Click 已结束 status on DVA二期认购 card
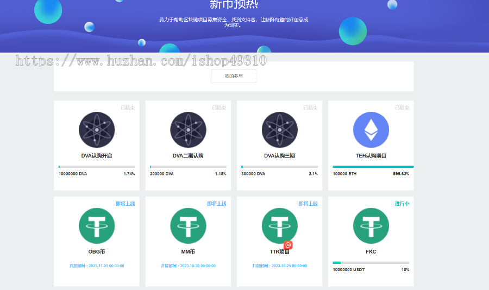 tap(220, 108)
